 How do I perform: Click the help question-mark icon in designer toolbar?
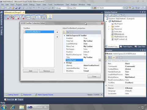(50, 17)
